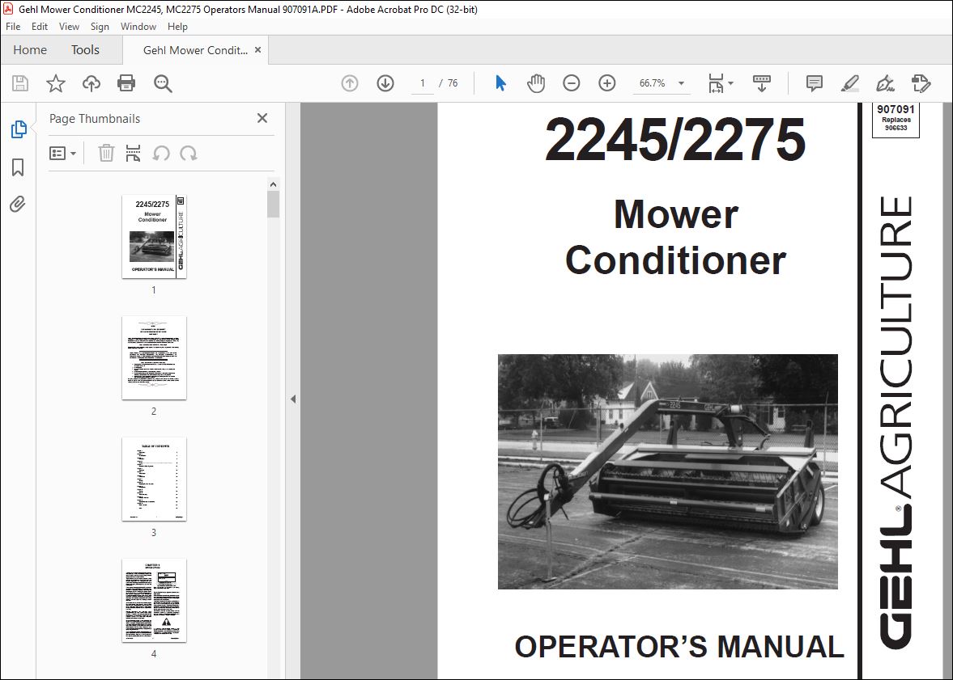The image size is (953, 680).
Task: Activate the Hand pan tool
Action: click(536, 83)
